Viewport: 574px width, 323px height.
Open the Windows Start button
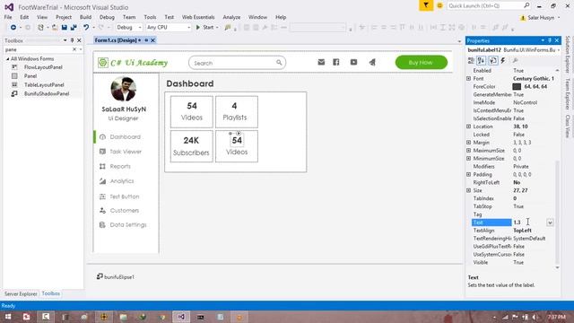tap(8, 317)
